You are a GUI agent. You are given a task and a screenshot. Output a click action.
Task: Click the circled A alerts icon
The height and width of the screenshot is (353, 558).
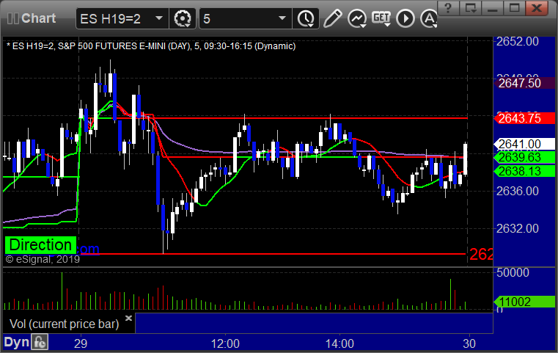tap(428, 18)
